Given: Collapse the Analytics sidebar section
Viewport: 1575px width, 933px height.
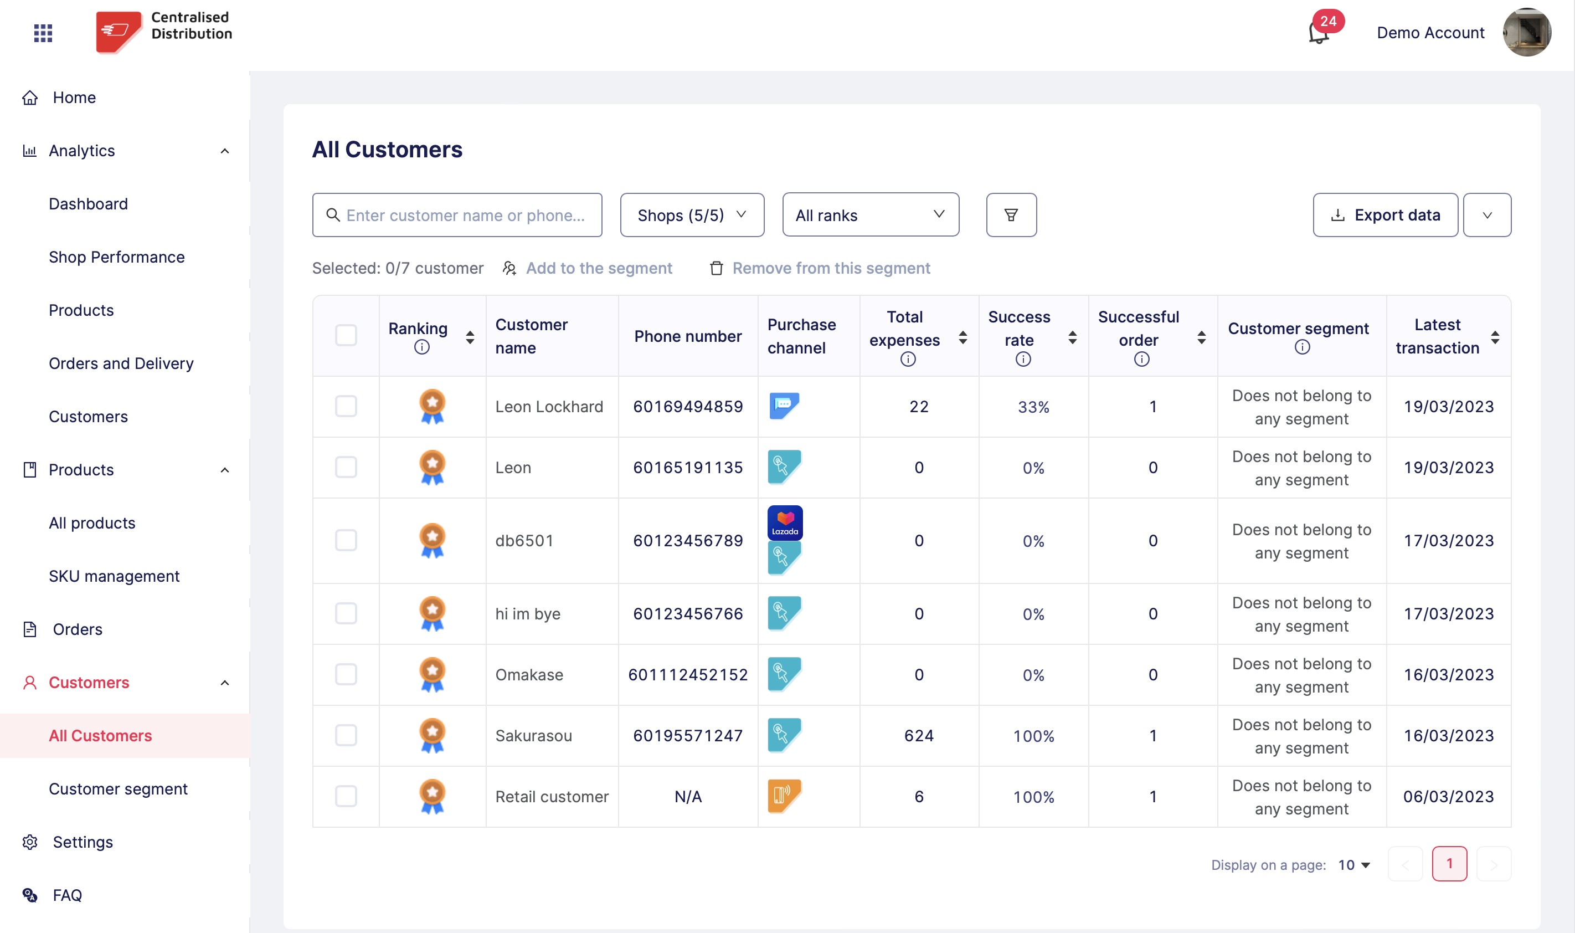Looking at the screenshot, I should pyautogui.click(x=224, y=151).
